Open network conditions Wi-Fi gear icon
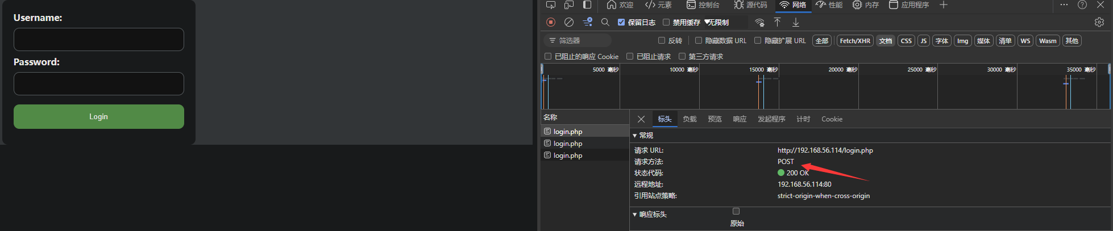Viewport: 1113px width, 231px height. click(x=759, y=22)
